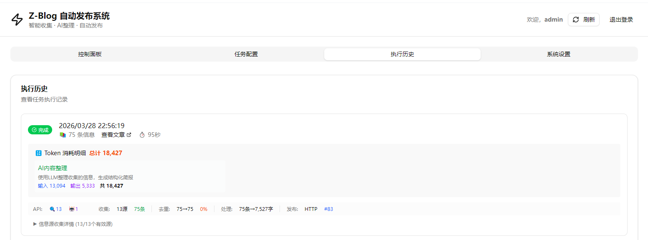Open the 任务配置 tab
This screenshot has height=240, width=648.
point(246,54)
